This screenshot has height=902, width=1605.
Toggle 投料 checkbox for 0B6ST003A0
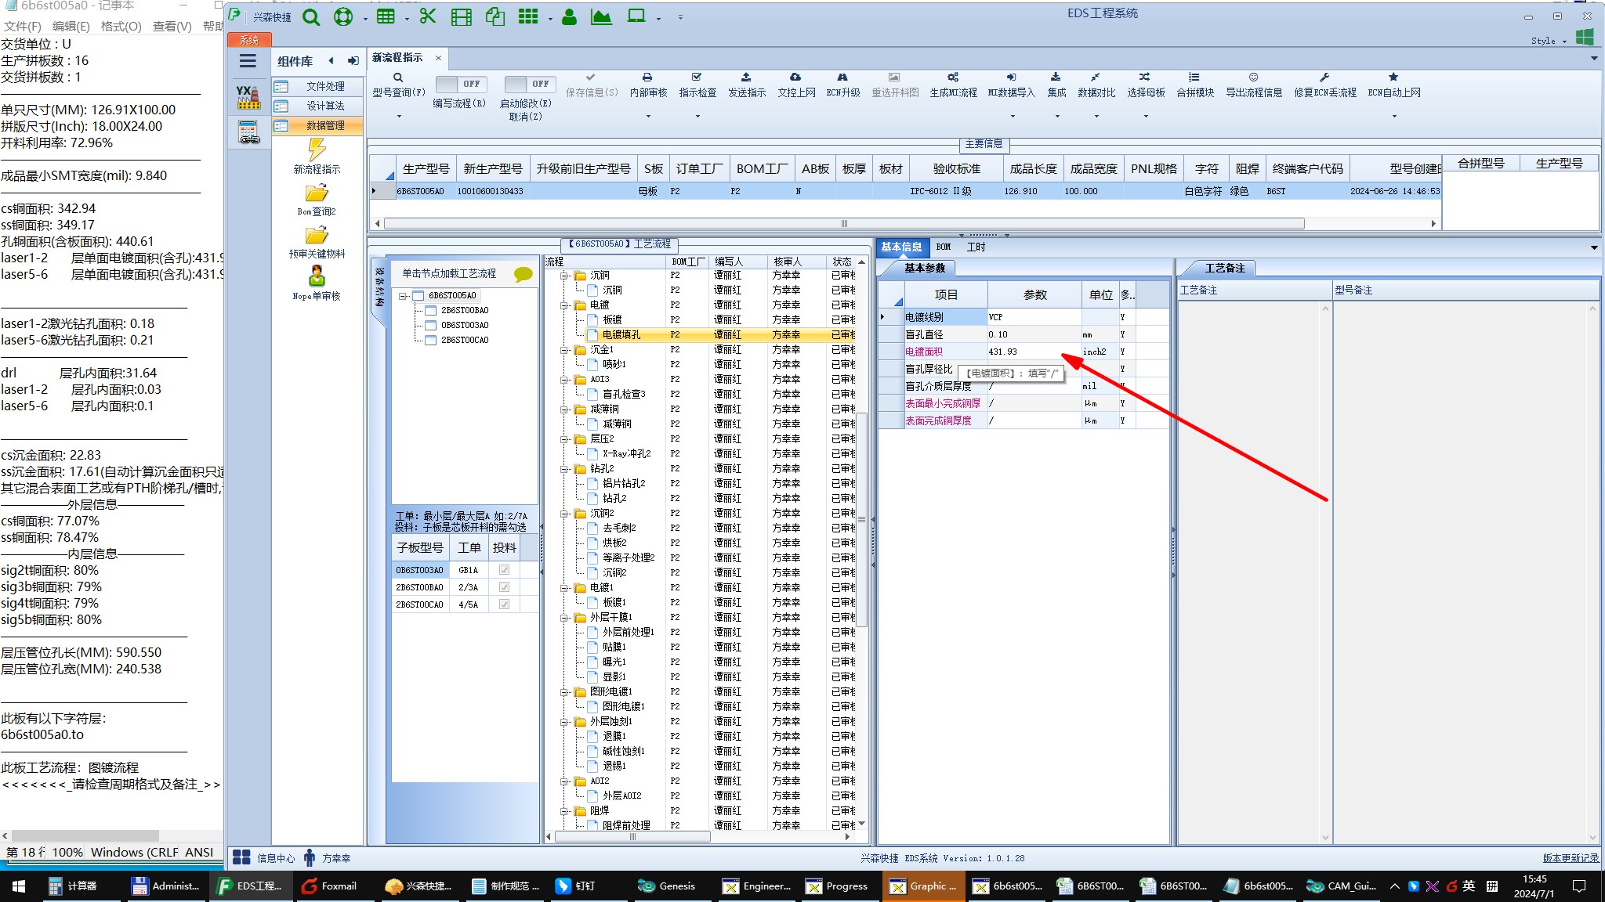tap(504, 570)
